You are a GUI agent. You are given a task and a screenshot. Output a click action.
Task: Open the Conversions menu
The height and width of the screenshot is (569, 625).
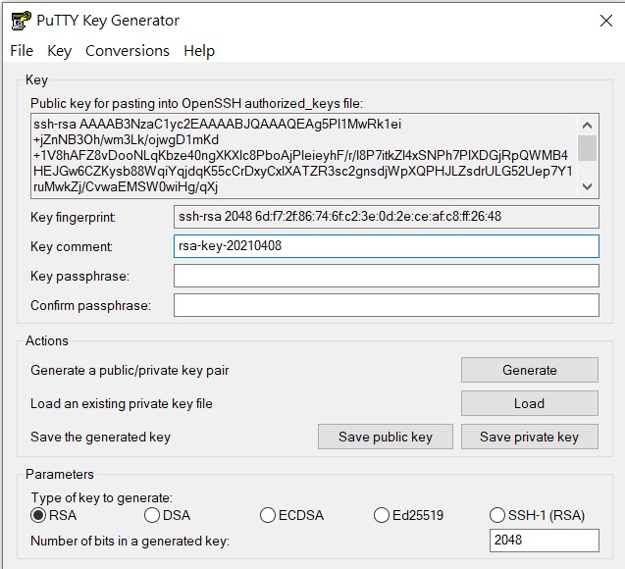(128, 51)
